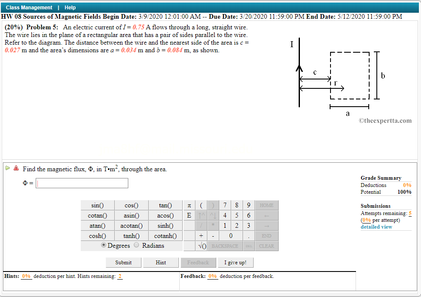
Task: Select the Degrees radio button
Action: point(103,245)
